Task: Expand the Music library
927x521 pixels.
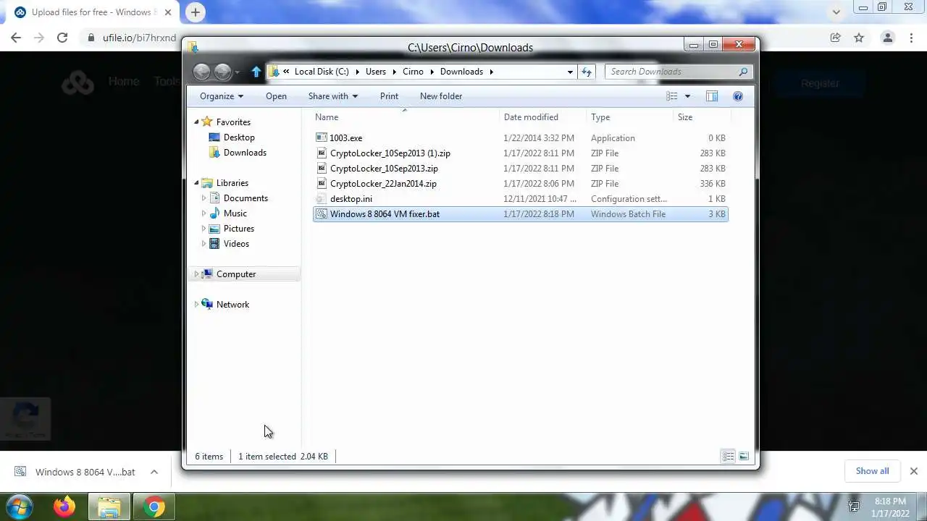Action: [204, 213]
